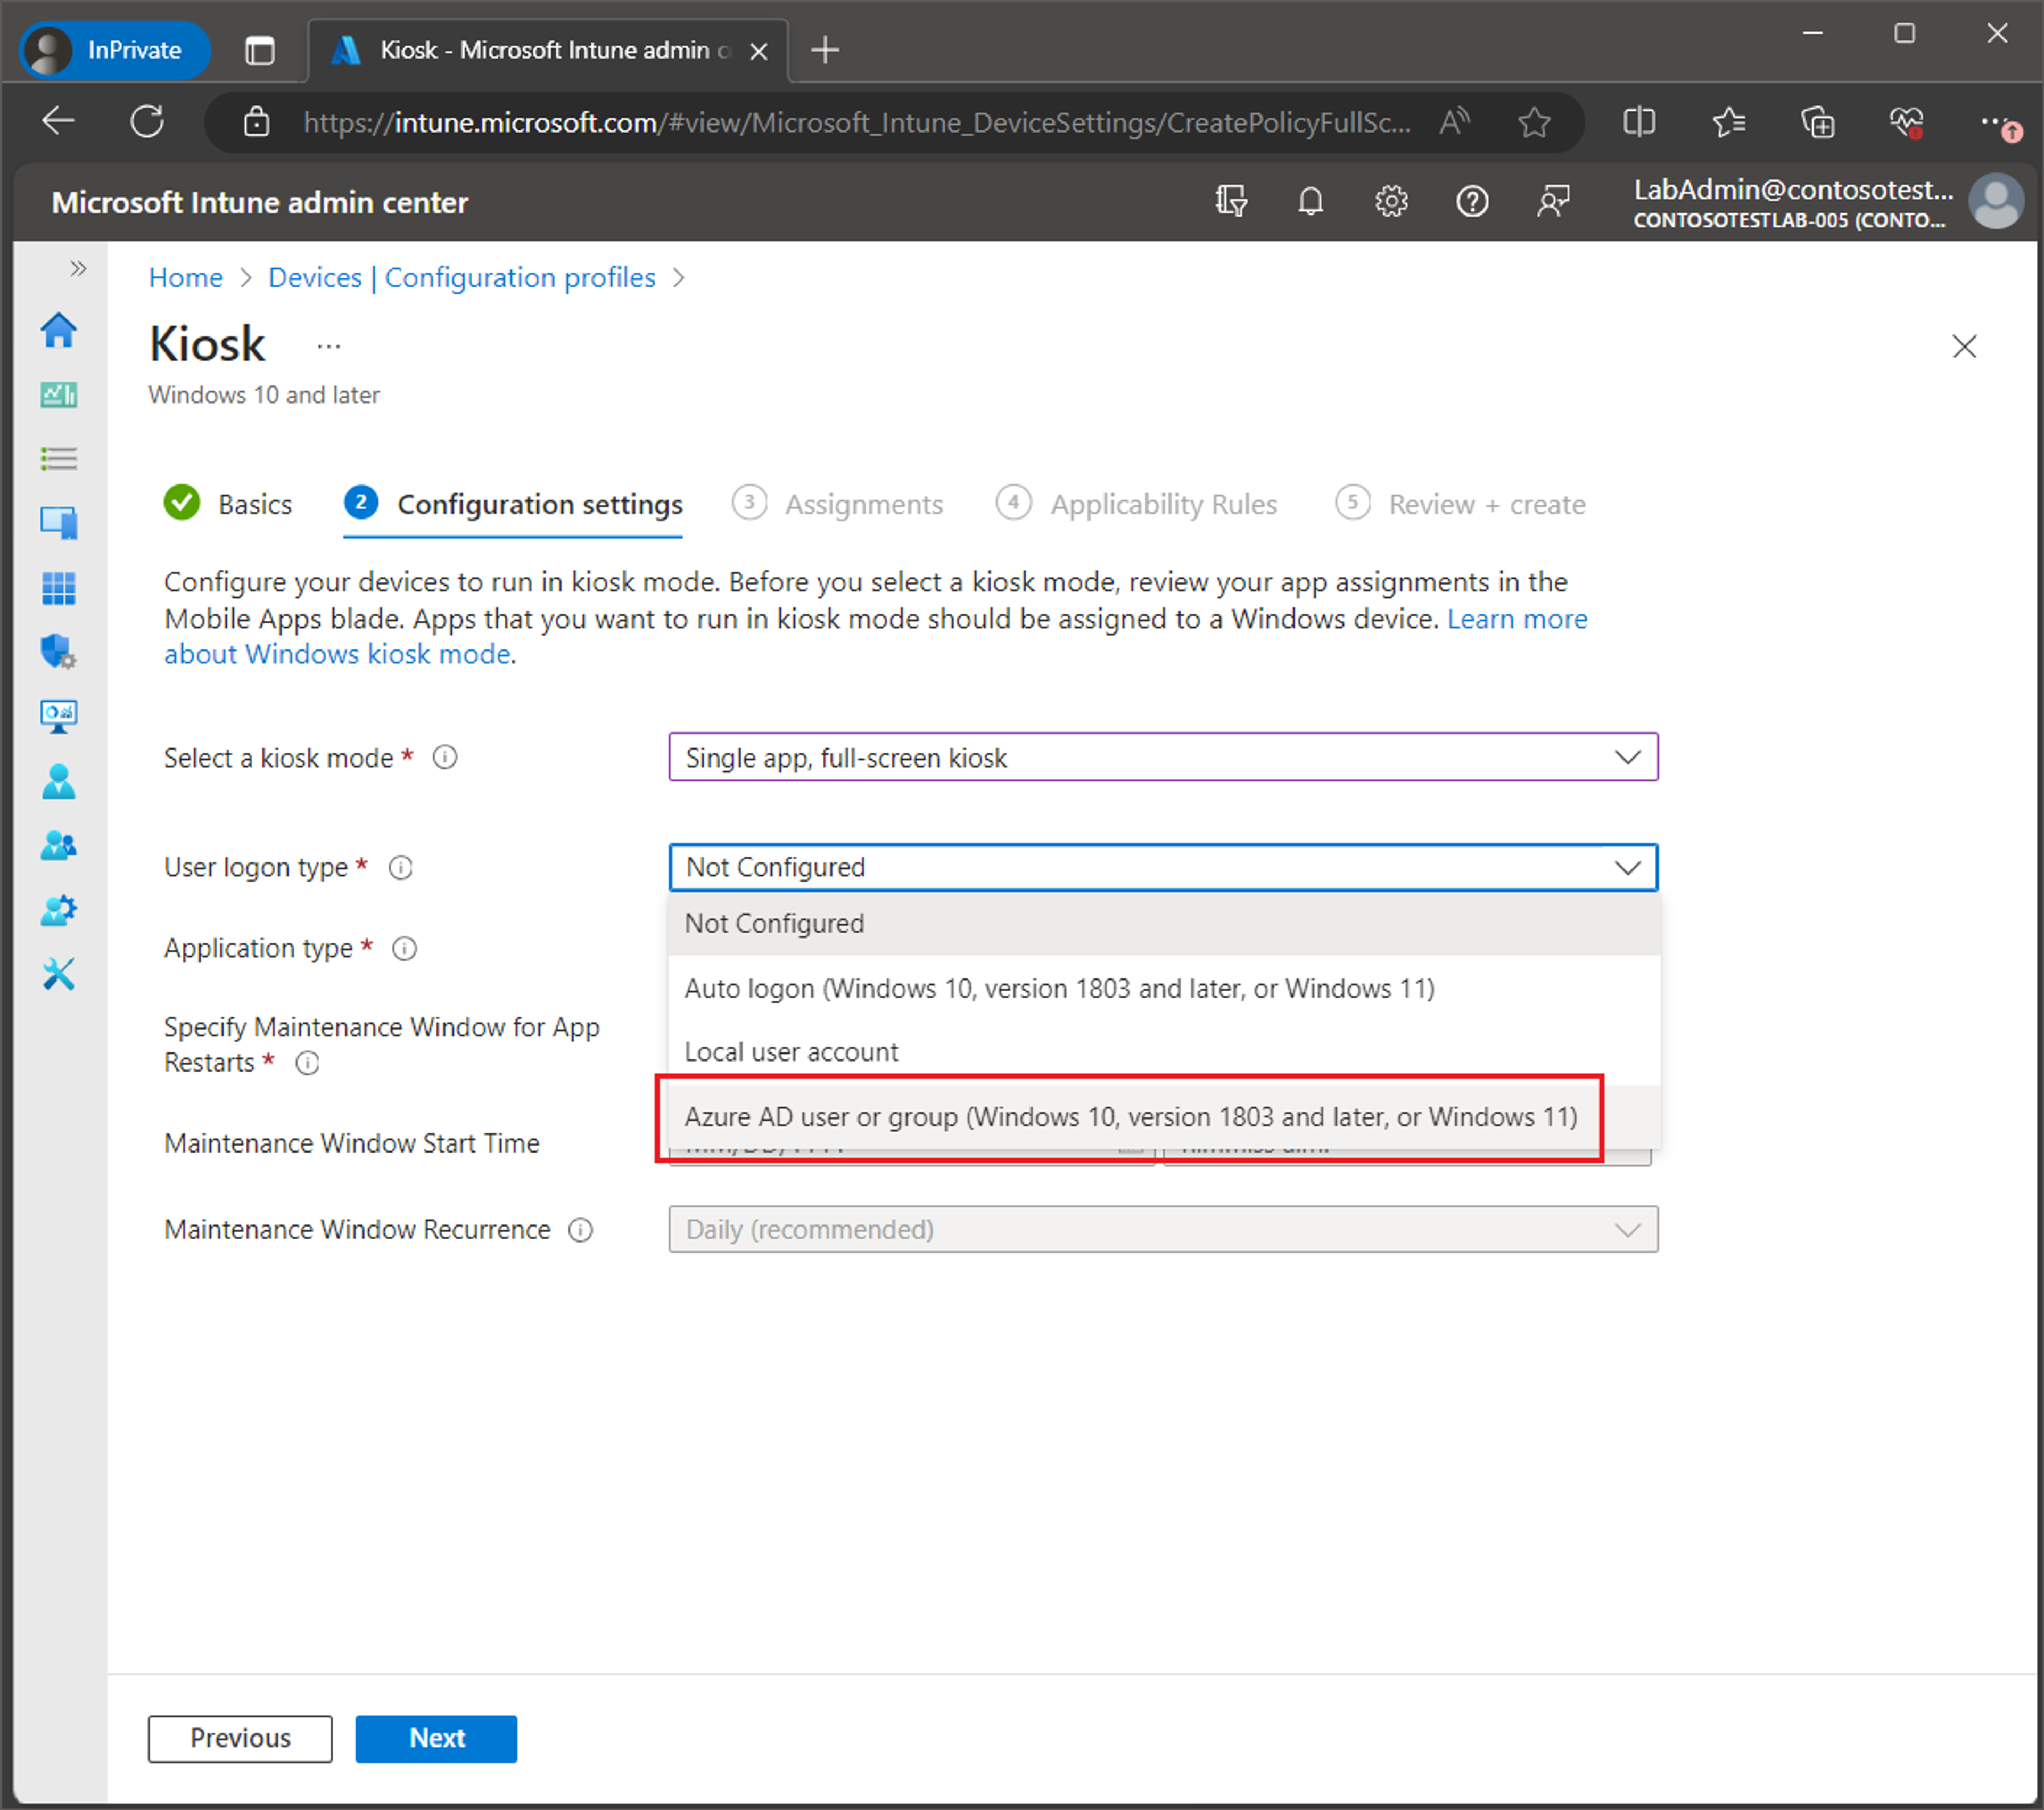Open the Kiosk more options ellipsis

(x=328, y=347)
